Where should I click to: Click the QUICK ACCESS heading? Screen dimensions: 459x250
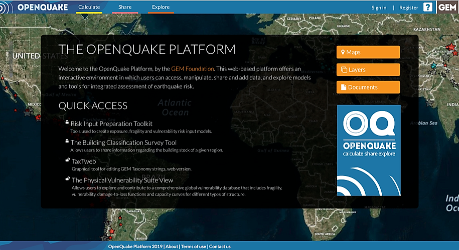coord(93,105)
